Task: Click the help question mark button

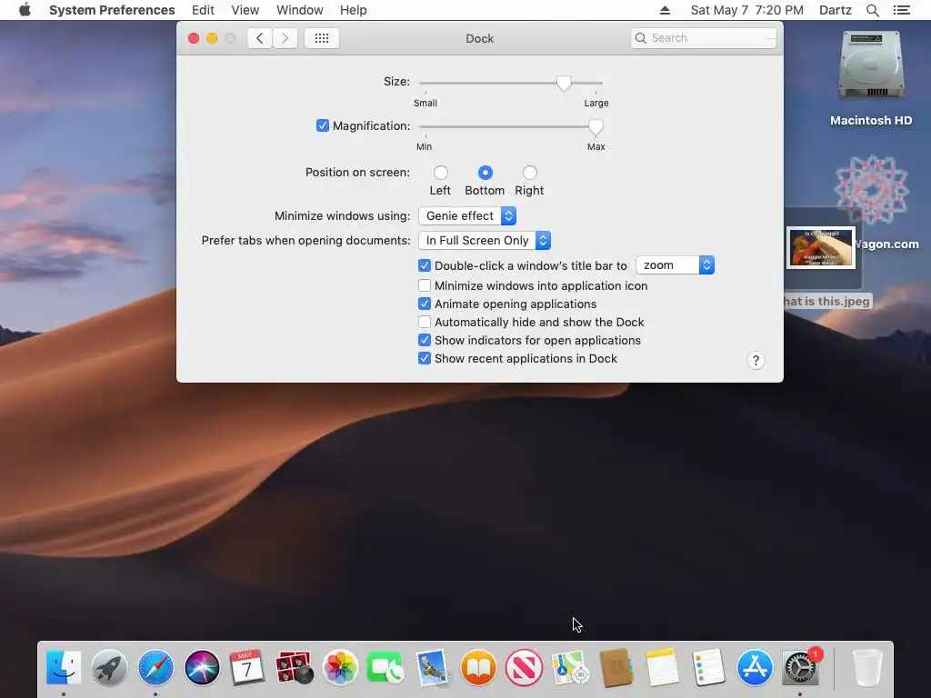Action: pos(756,360)
